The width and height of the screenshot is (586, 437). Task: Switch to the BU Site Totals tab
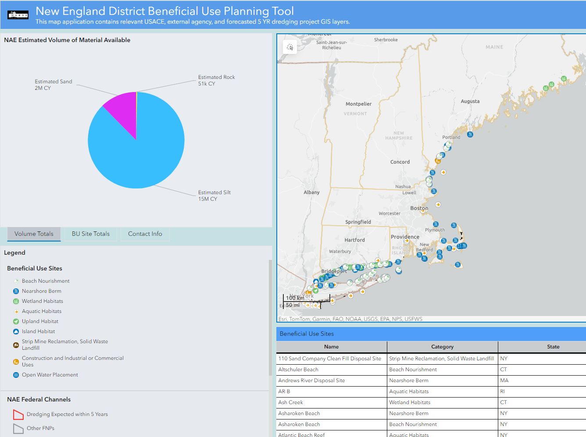point(91,234)
